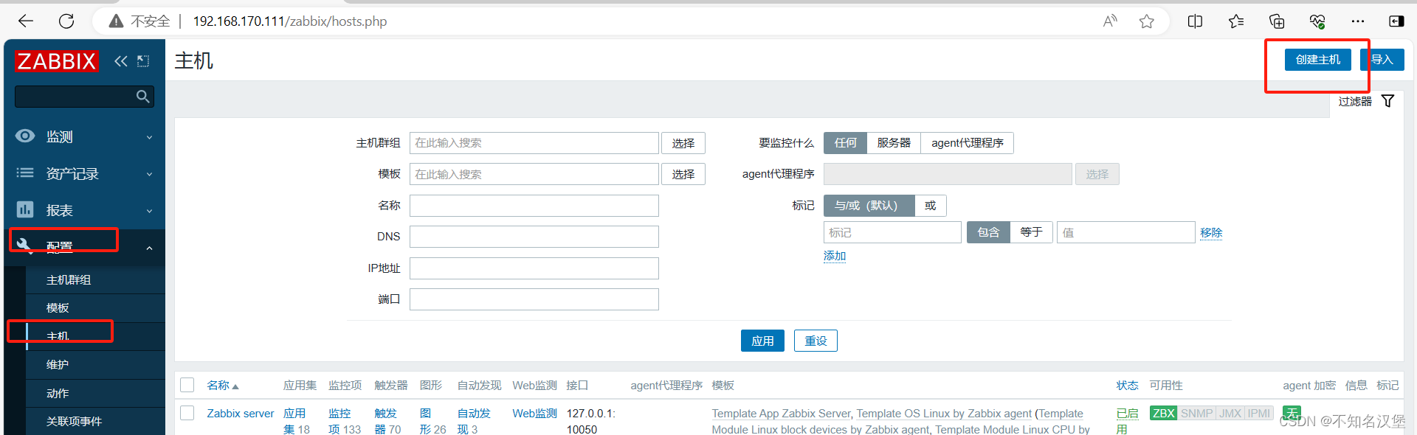Sort host list by 状态 column
1417x435 pixels.
(x=1127, y=385)
